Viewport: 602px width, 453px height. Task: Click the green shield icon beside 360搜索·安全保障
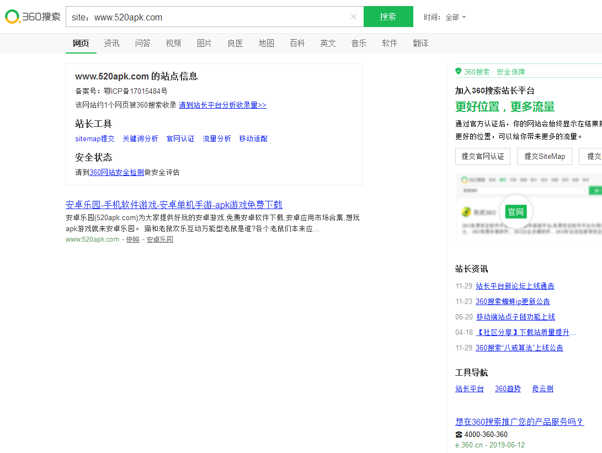[x=459, y=72]
